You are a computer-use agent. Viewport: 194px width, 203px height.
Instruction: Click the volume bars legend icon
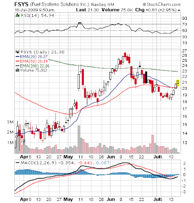tap(17, 70)
